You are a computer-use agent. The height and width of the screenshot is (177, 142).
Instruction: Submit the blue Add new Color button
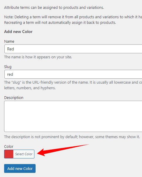point(20,168)
